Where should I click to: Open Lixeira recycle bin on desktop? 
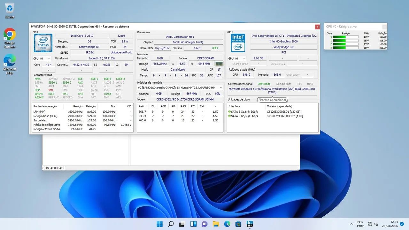coord(10,10)
